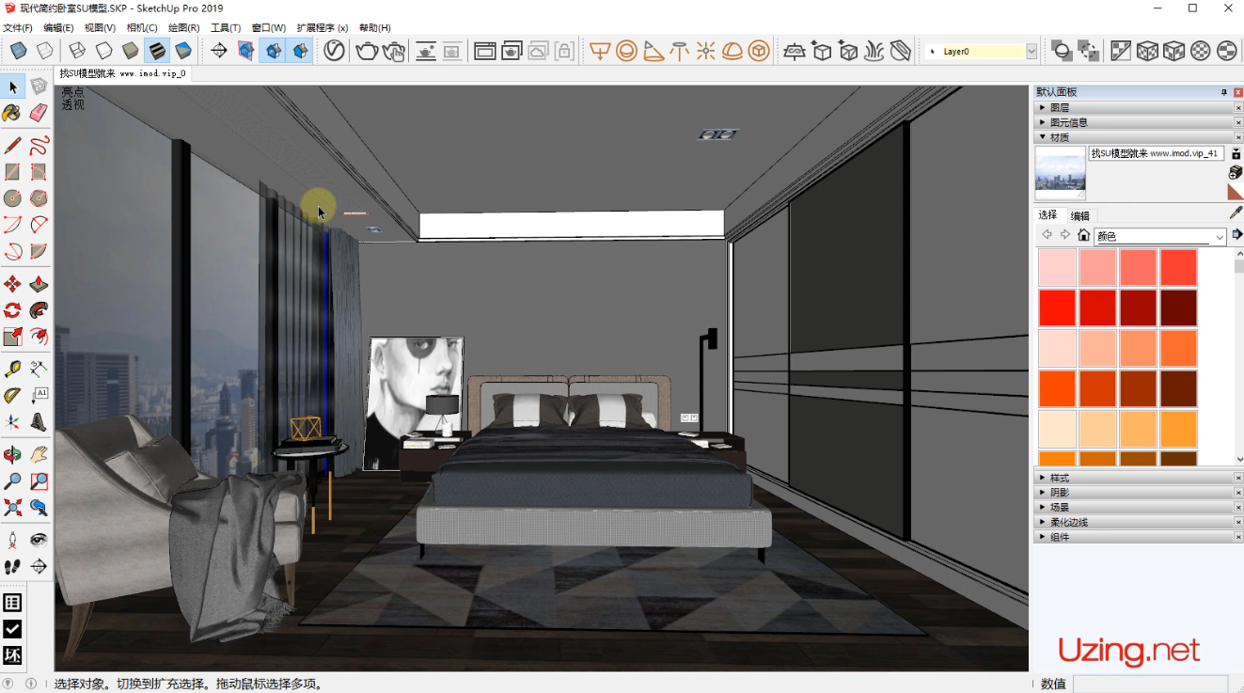The width and height of the screenshot is (1244, 693).
Task: Open the 相机 menu
Action: (140, 27)
